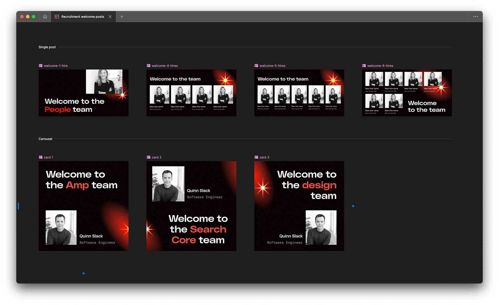Collapse the Single post section
Screen dimensions: 499x305
(x=47, y=47)
